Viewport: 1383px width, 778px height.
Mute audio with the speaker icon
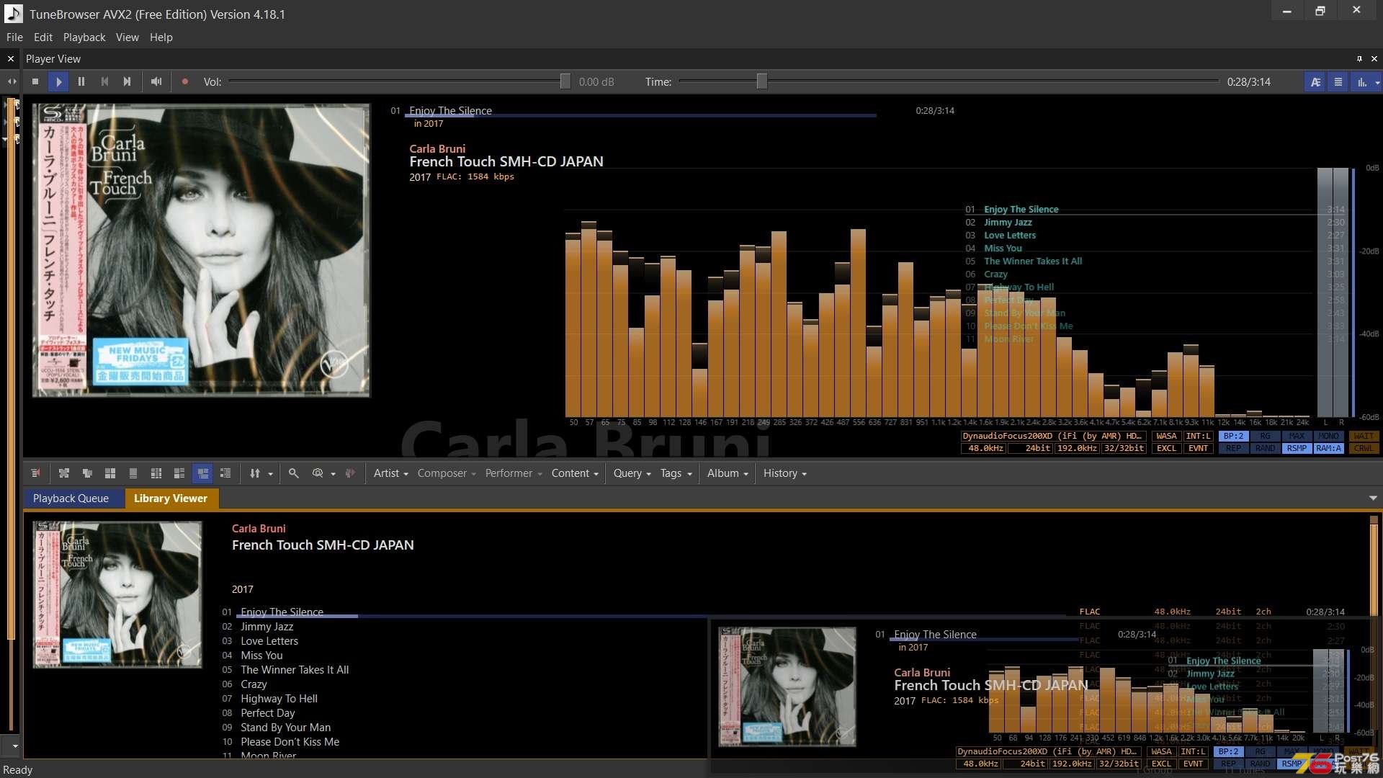coord(156,82)
